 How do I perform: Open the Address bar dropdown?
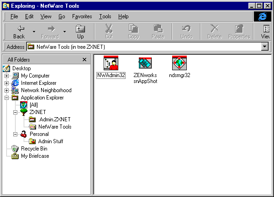tap(265, 47)
